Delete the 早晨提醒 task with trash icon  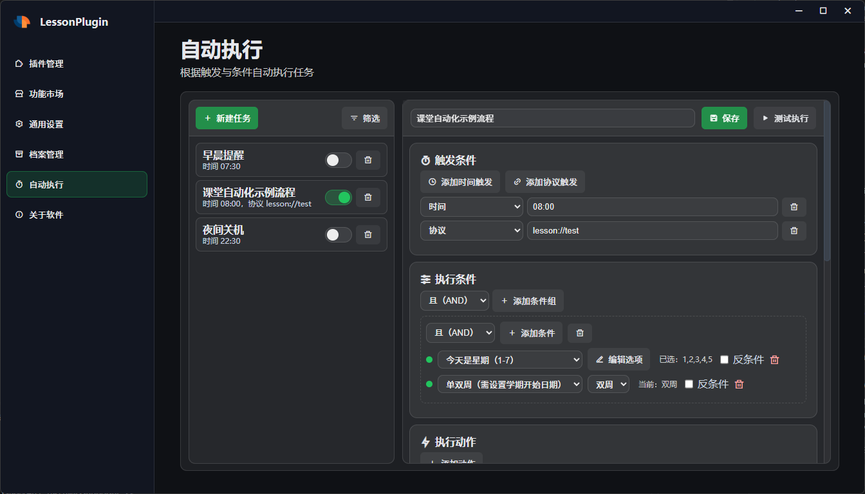click(367, 160)
